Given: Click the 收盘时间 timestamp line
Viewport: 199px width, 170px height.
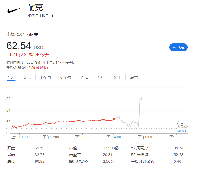Looking at the screenshot, I should click(33, 62).
